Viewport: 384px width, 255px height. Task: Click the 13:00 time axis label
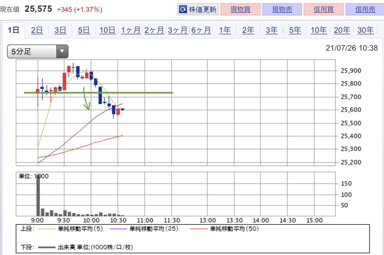pyautogui.click(x=208, y=220)
